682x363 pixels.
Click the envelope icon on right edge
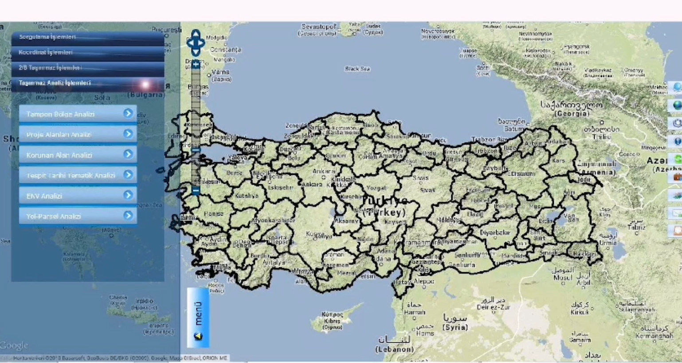tap(677, 213)
